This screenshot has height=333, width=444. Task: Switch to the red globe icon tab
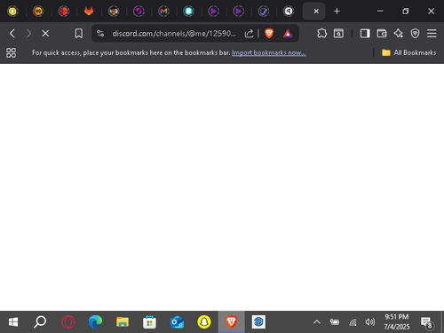tap(64, 12)
